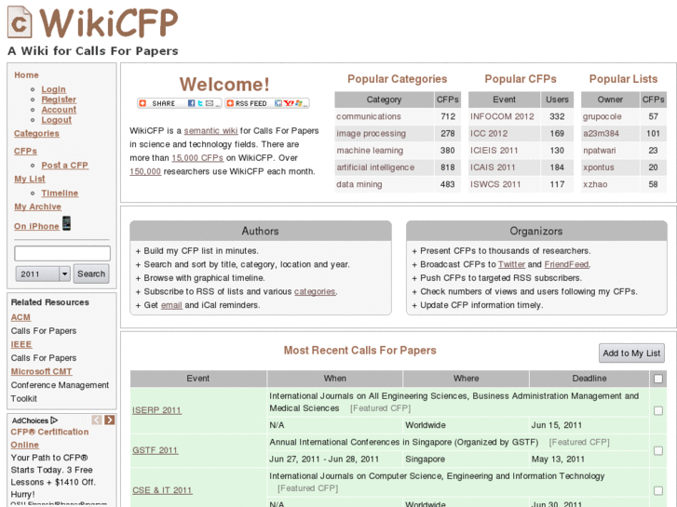Share by email envelope icon

point(210,103)
